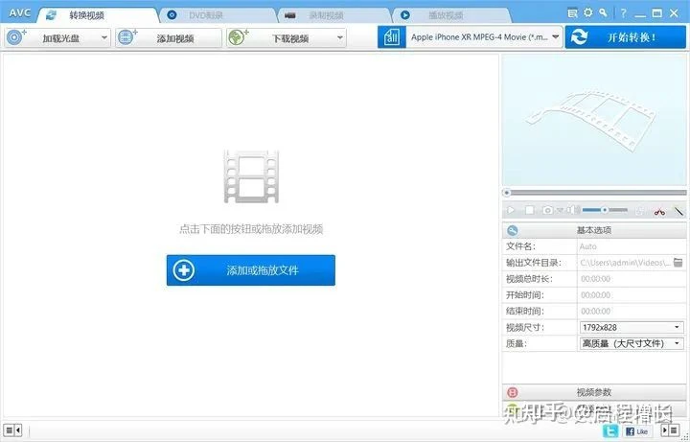
Task: Collapse the 基本选项 section header
Action: coord(594,230)
